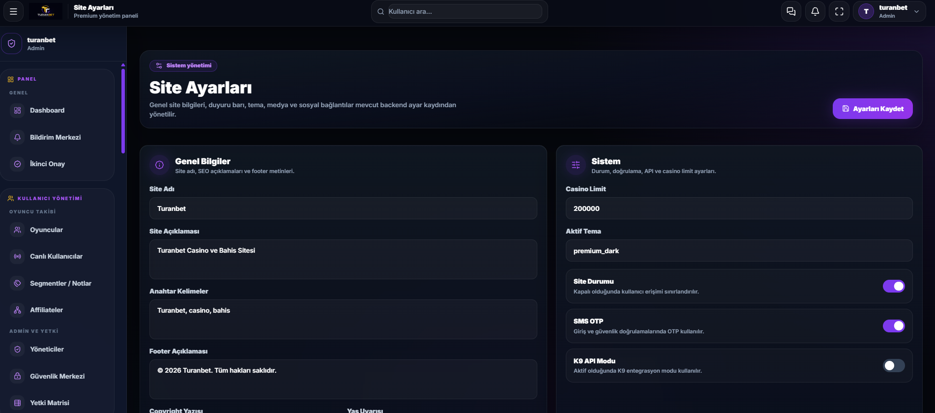The image size is (935, 413).
Task: Open Yöneticiler in the sidebar
Action: (58, 349)
